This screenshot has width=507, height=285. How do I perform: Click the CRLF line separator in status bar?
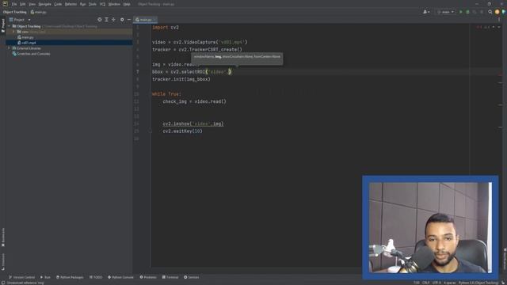(426, 283)
